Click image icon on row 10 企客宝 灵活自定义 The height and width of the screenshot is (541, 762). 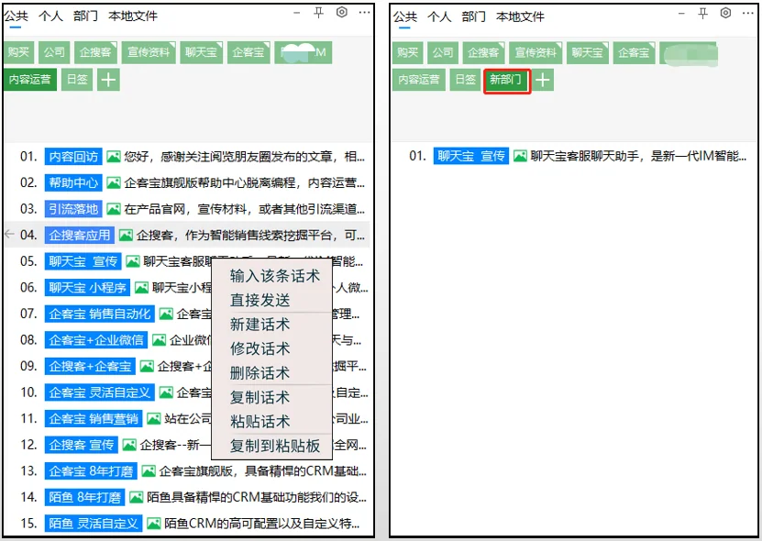(x=166, y=392)
